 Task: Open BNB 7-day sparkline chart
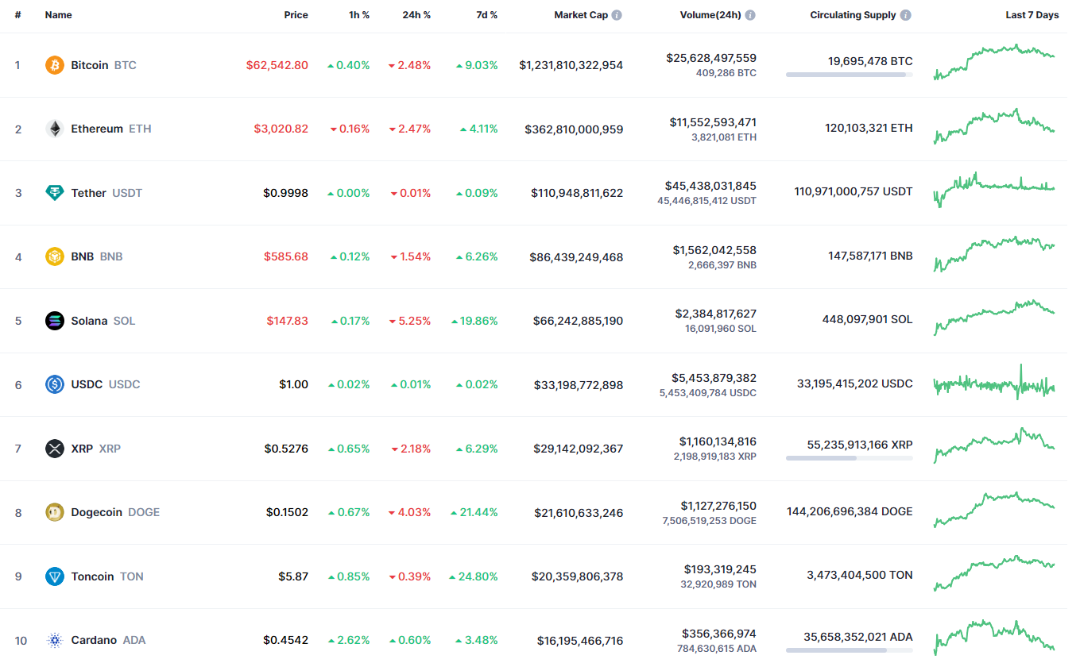pyautogui.click(x=994, y=254)
